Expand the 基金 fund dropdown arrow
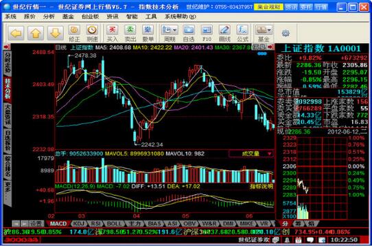The width and height of the screenshot is (372, 247). (269, 30)
